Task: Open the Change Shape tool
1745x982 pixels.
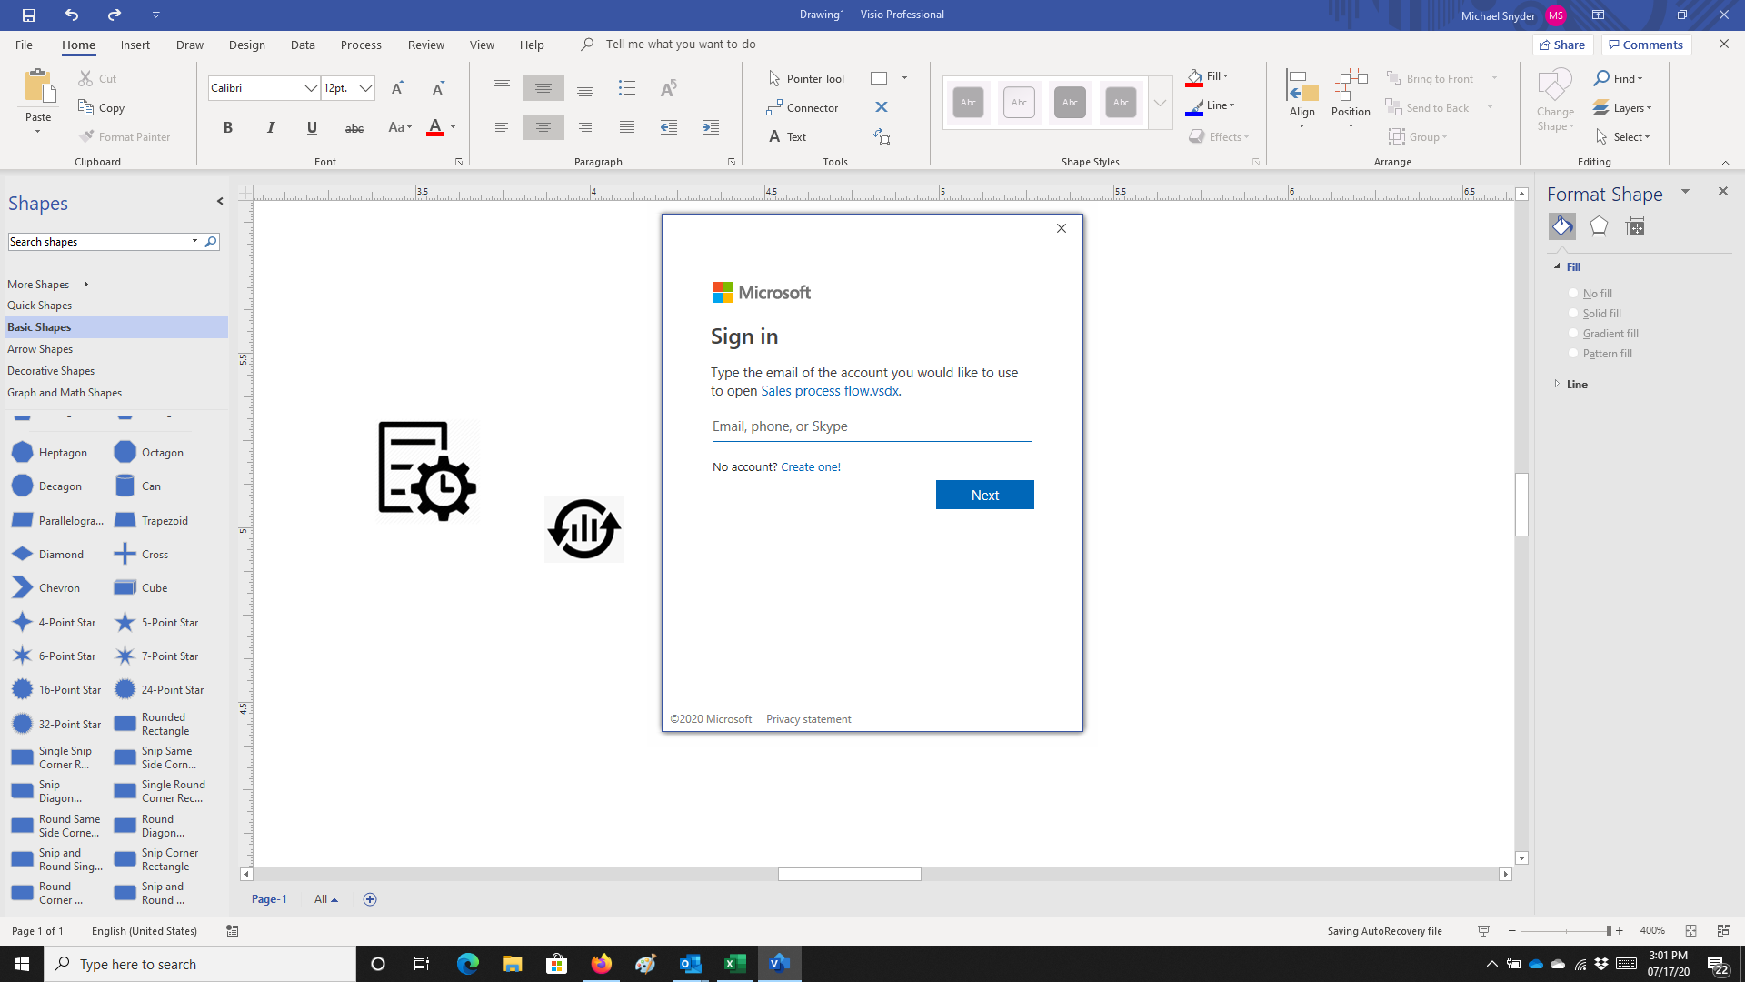Action: (x=1554, y=100)
